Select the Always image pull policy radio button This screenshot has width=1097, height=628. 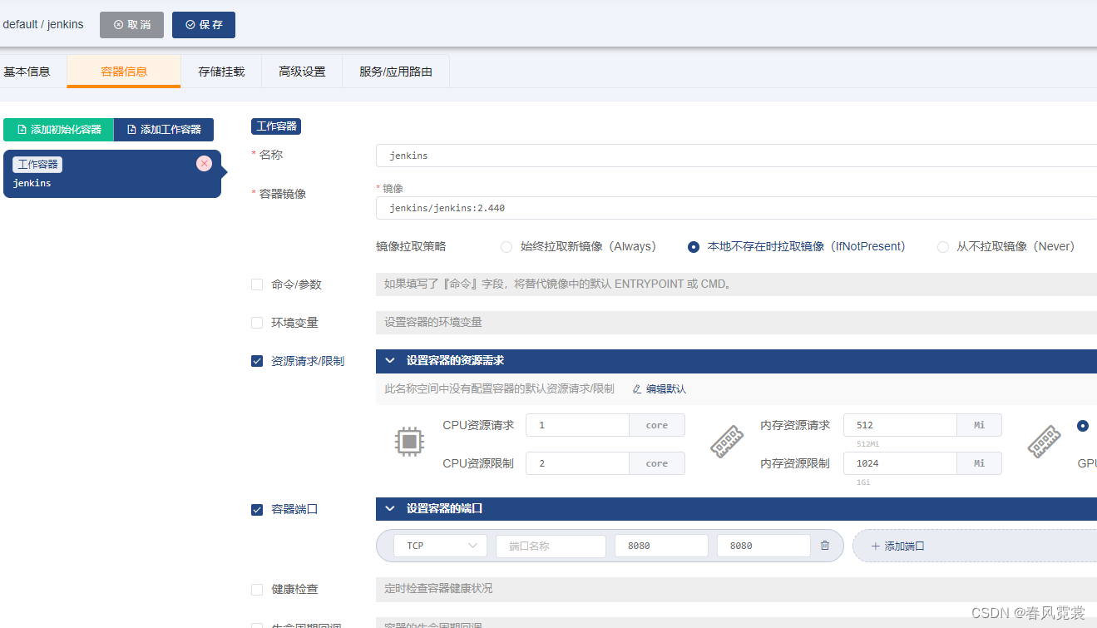(x=506, y=246)
